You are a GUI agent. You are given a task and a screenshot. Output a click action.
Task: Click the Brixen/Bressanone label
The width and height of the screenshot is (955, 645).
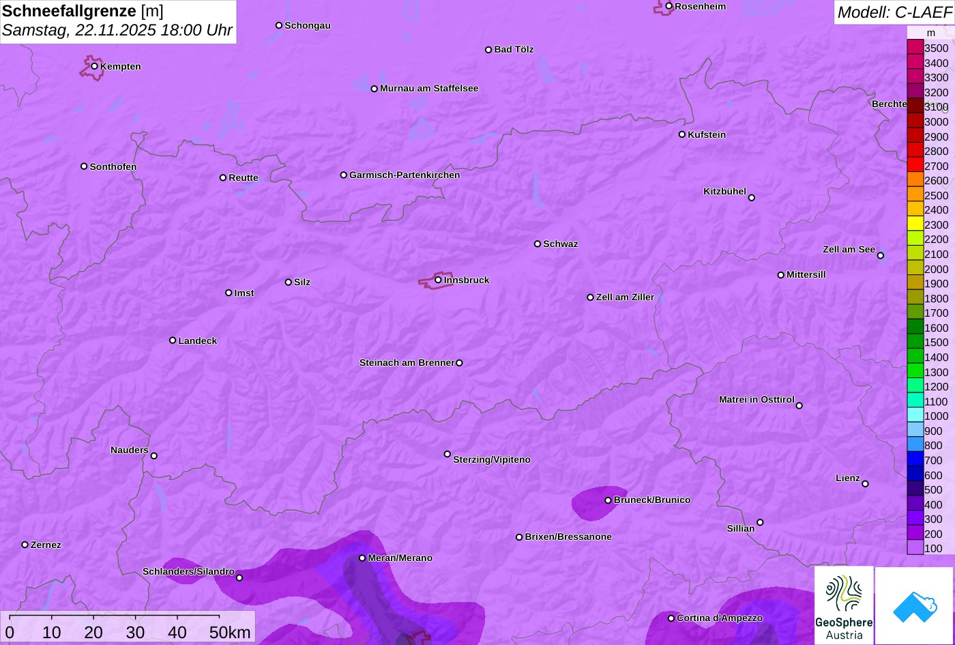coord(568,537)
